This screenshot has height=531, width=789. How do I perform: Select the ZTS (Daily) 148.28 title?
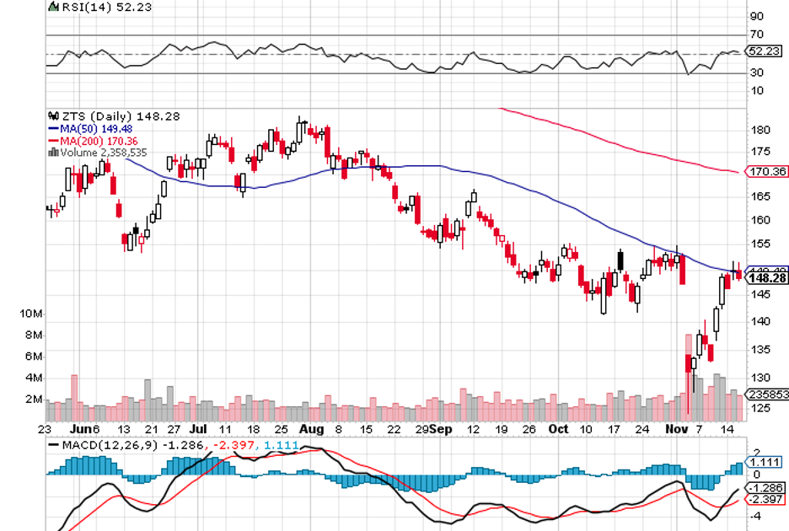coord(110,116)
